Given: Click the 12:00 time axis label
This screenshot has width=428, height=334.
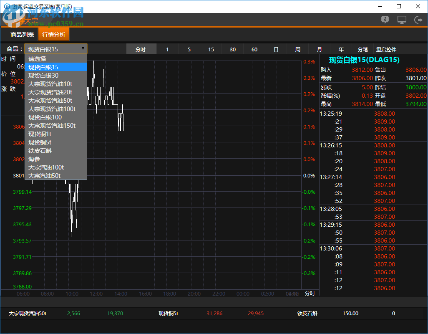Looking at the screenshot, I should pyautogui.click(x=96, y=294).
